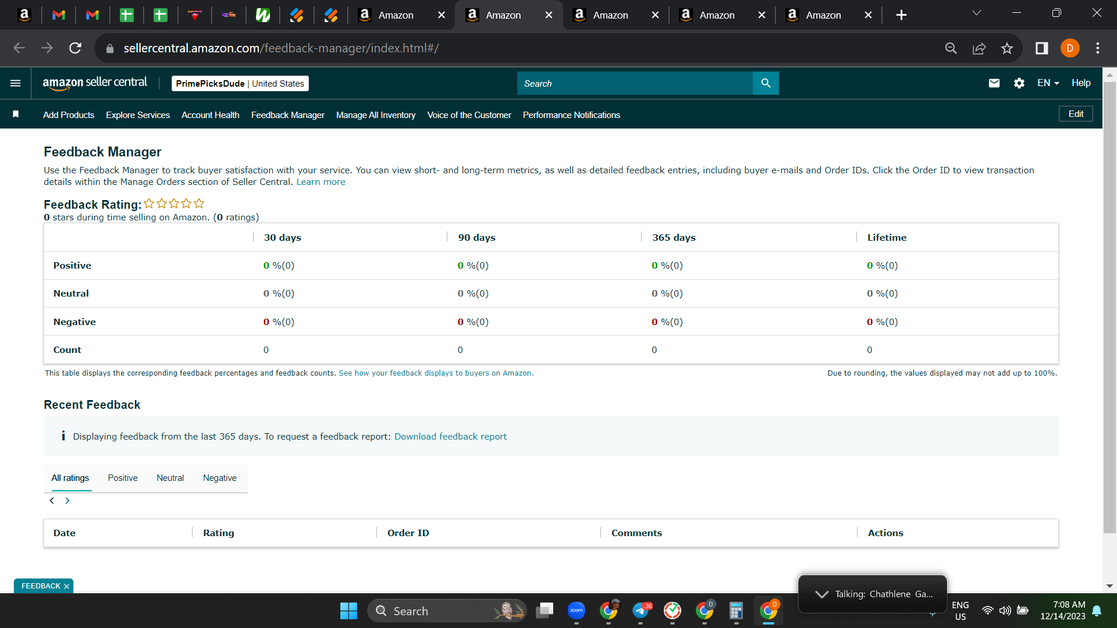Click the Chrome zoom magnifier icon
Viewport: 1117px width, 628px height.
[951, 48]
